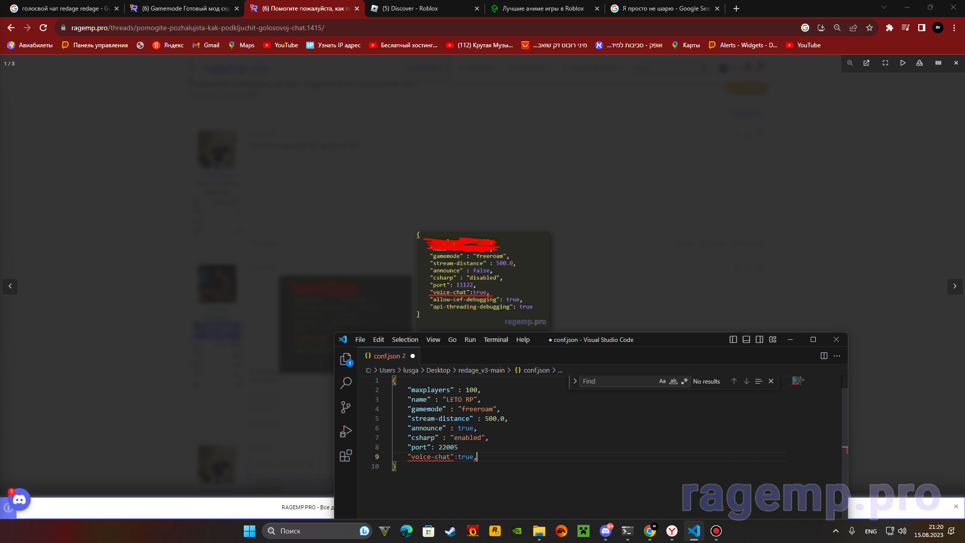Select the conf.json editor tab

click(386, 356)
